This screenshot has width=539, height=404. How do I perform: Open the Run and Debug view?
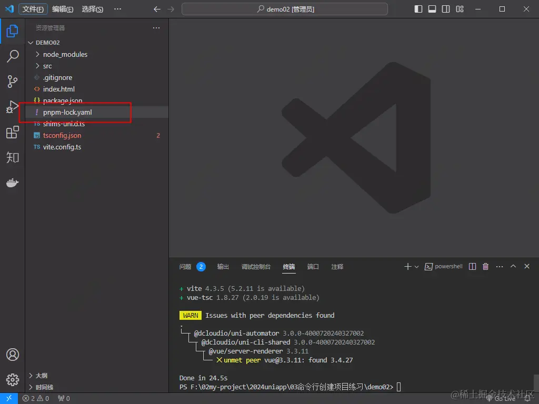click(13, 107)
